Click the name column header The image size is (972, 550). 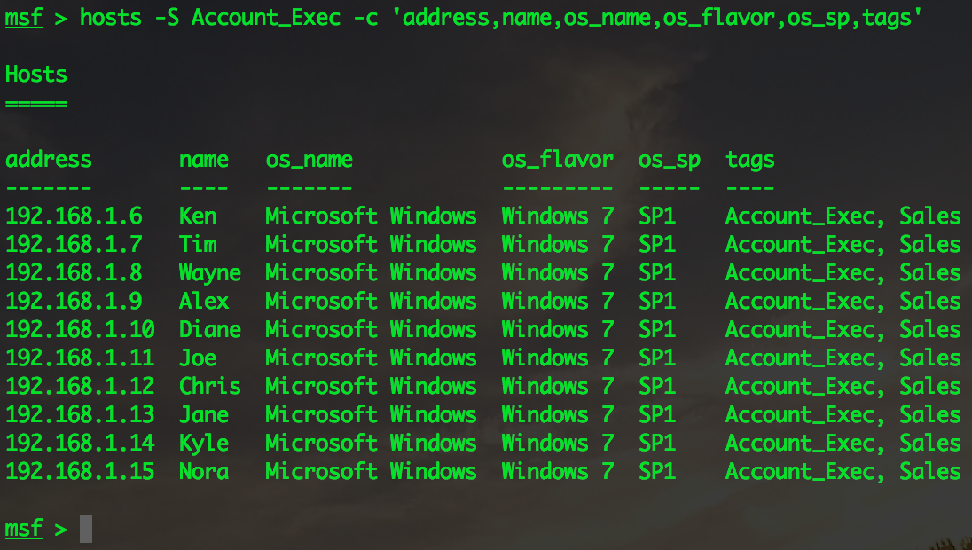click(203, 160)
